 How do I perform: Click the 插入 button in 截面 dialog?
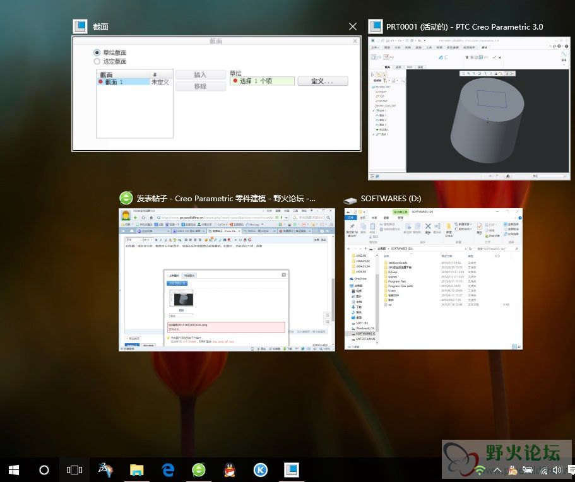click(x=201, y=75)
